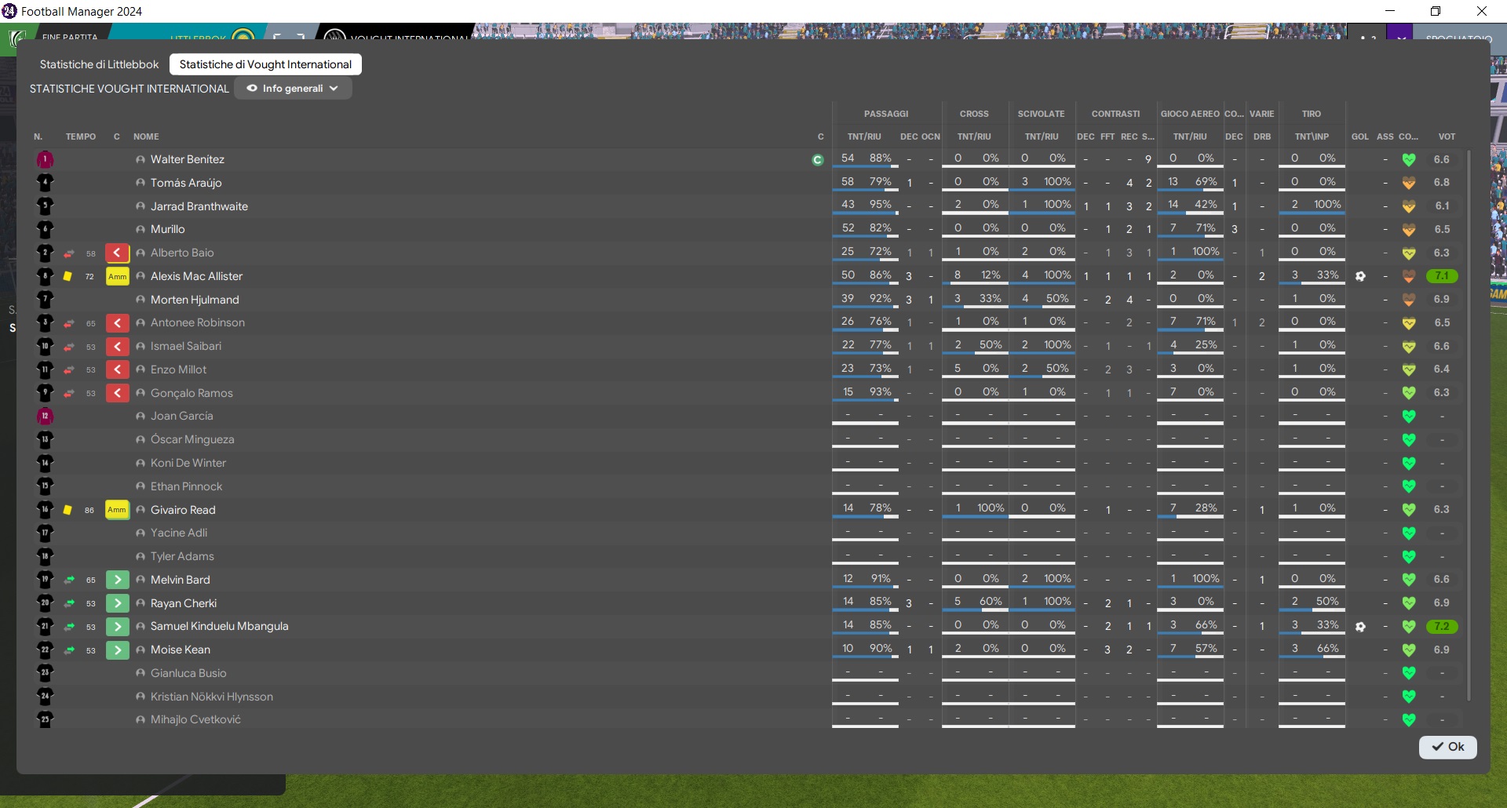Click Samuel Kinduelu Mbangula's green substituted-on badge
Viewport: 1507px width, 808px height.
tap(117, 627)
